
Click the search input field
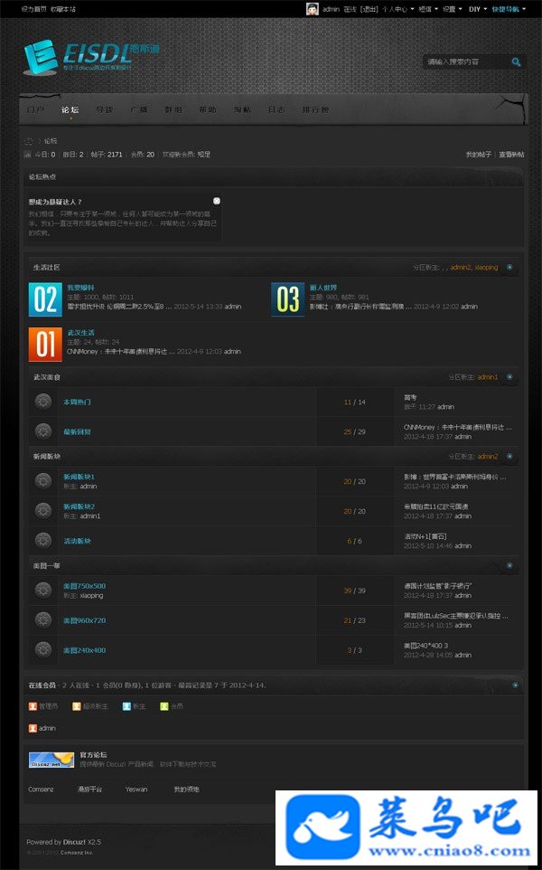click(465, 62)
